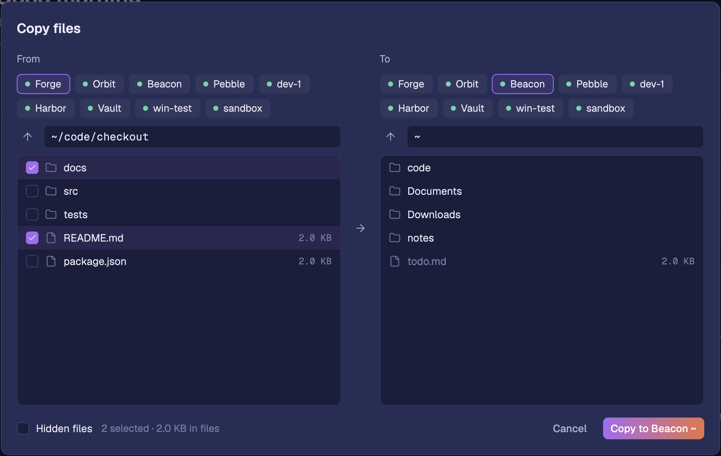This screenshot has width=721, height=456.
Task: Go up one directory in the From pane
Action: tap(28, 137)
